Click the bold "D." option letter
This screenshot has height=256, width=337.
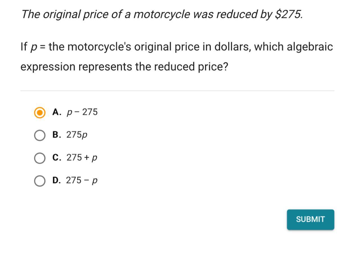pyautogui.click(x=57, y=180)
